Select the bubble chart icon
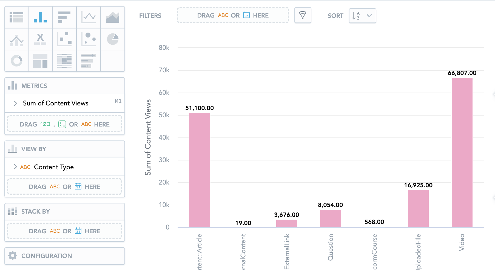 (x=89, y=39)
